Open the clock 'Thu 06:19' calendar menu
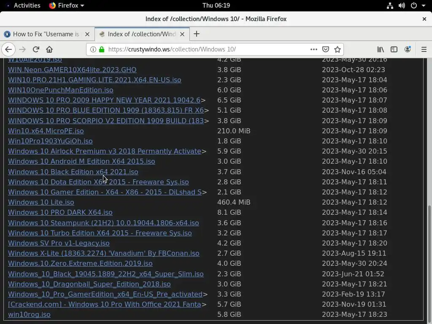 click(x=216, y=5)
